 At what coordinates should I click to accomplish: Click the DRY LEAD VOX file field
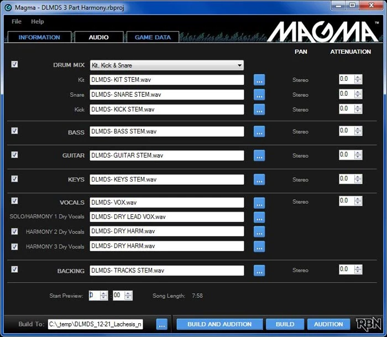click(167, 217)
